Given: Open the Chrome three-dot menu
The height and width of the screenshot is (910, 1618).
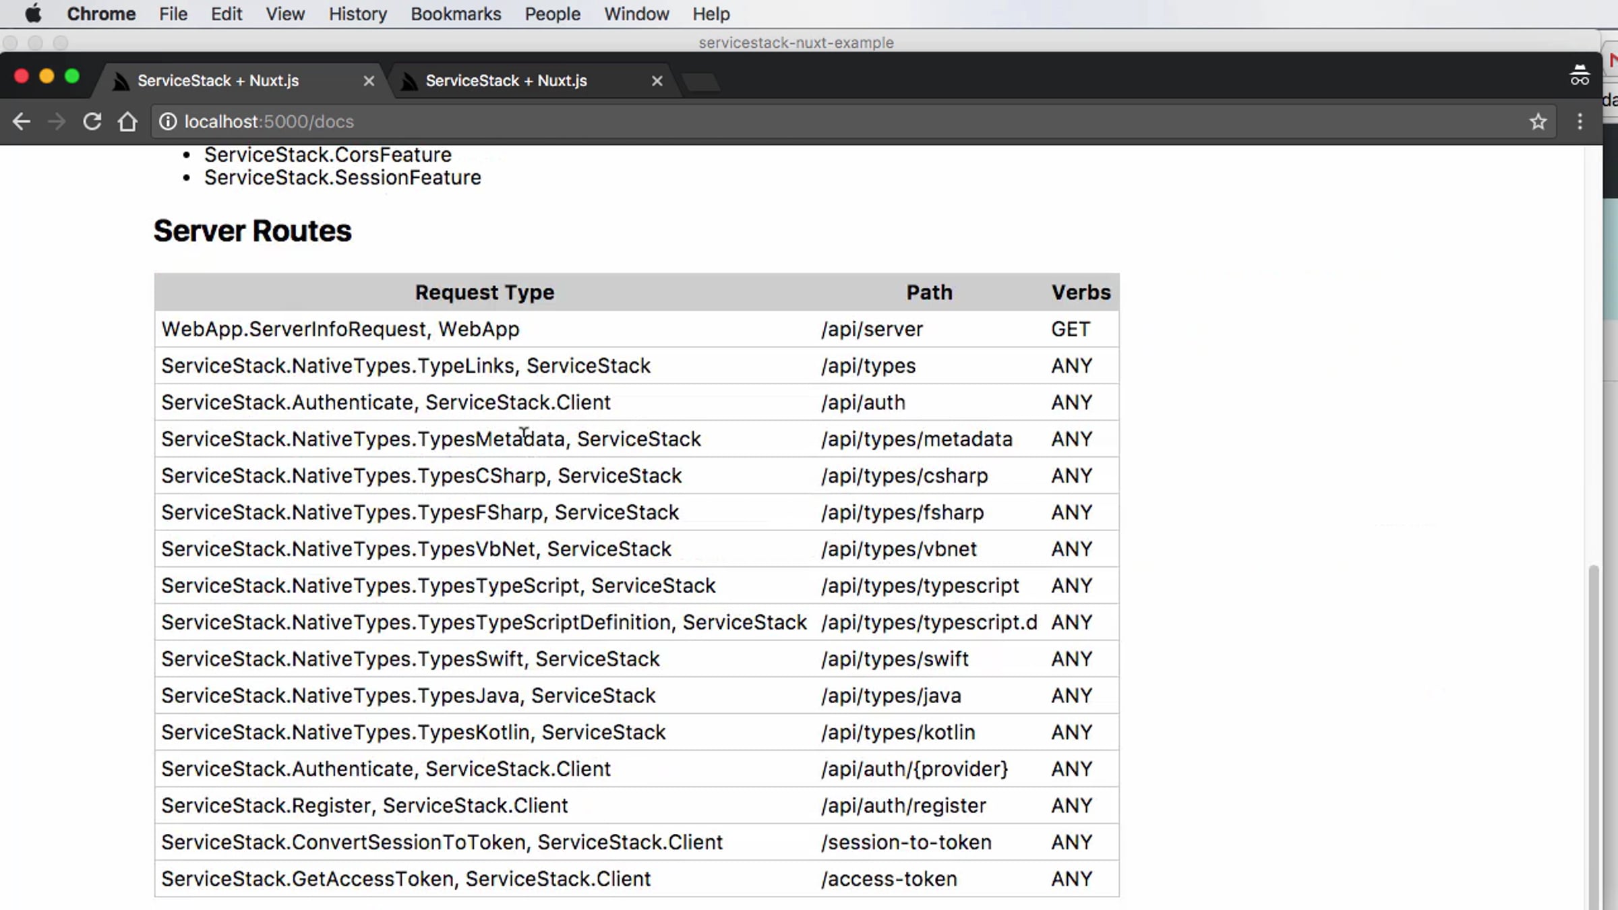Looking at the screenshot, I should click(x=1580, y=121).
